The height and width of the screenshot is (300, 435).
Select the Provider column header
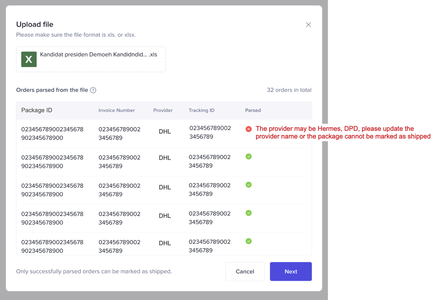pyautogui.click(x=163, y=110)
